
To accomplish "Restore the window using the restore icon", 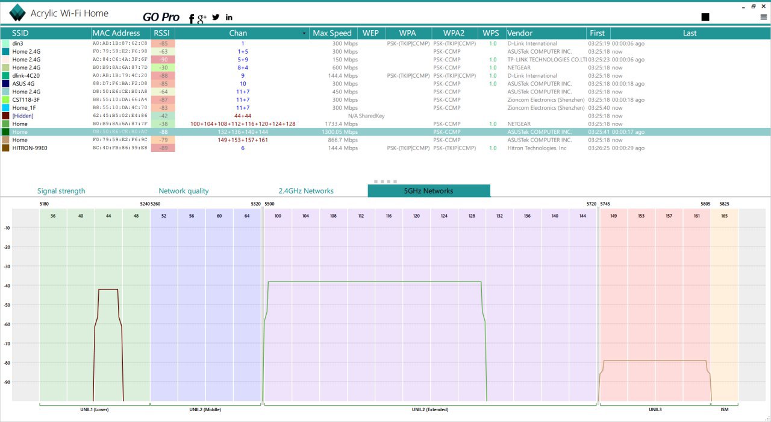I will (x=753, y=6).
